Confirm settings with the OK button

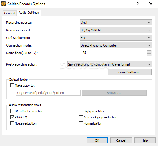click(x=97, y=140)
